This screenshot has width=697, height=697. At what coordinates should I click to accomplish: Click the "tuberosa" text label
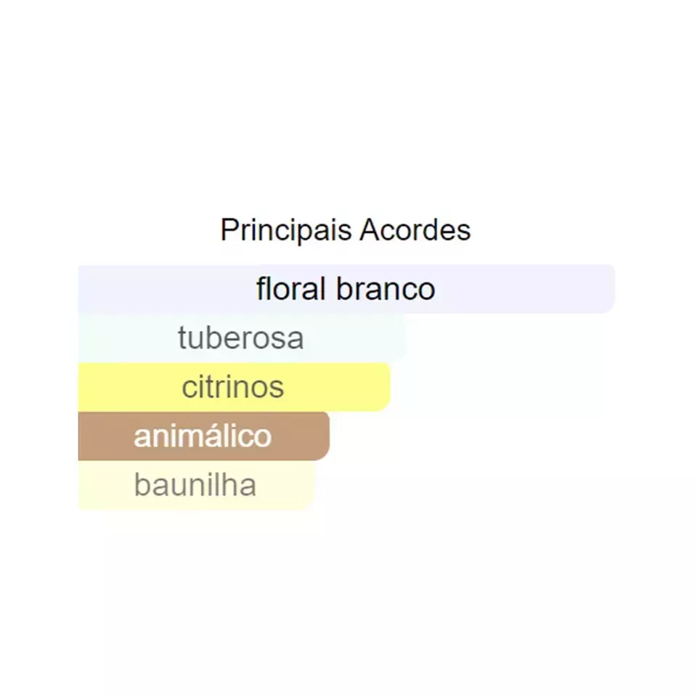click(240, 338)
